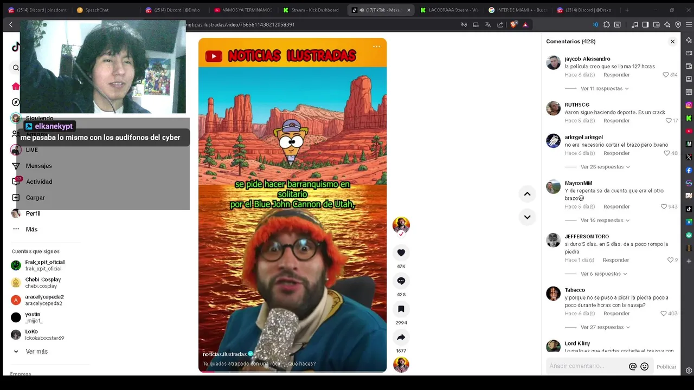This screenshot has height=390, width=694.
Task: Open comments via the speech bubble icon
Action: [401, 281]
